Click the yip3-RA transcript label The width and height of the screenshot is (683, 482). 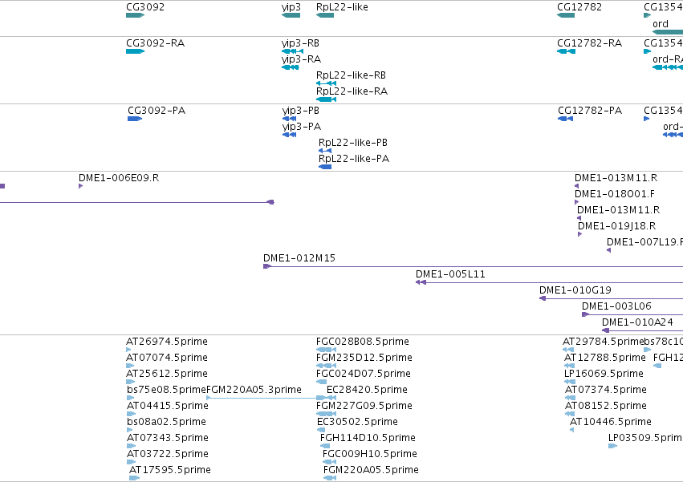coord(301,59)
